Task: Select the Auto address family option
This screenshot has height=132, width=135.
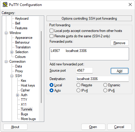Action: click(51, 90)
